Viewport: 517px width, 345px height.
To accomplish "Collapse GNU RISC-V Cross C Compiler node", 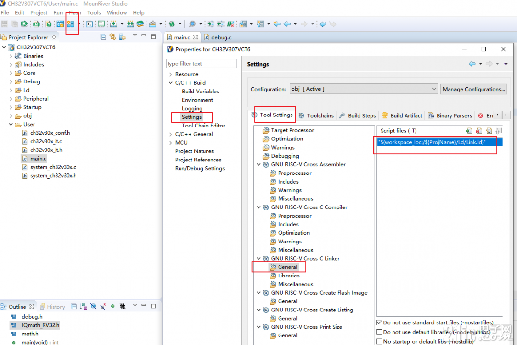I will click(x=259, y=207).
